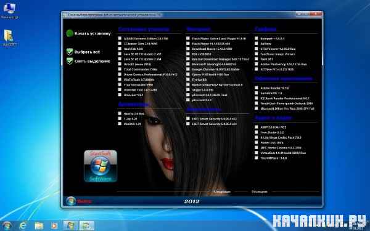Tick the K-Lite Mega Codec Pack checkbox
The width and height of the screenshot is (370, 231).
coord(257,137)
